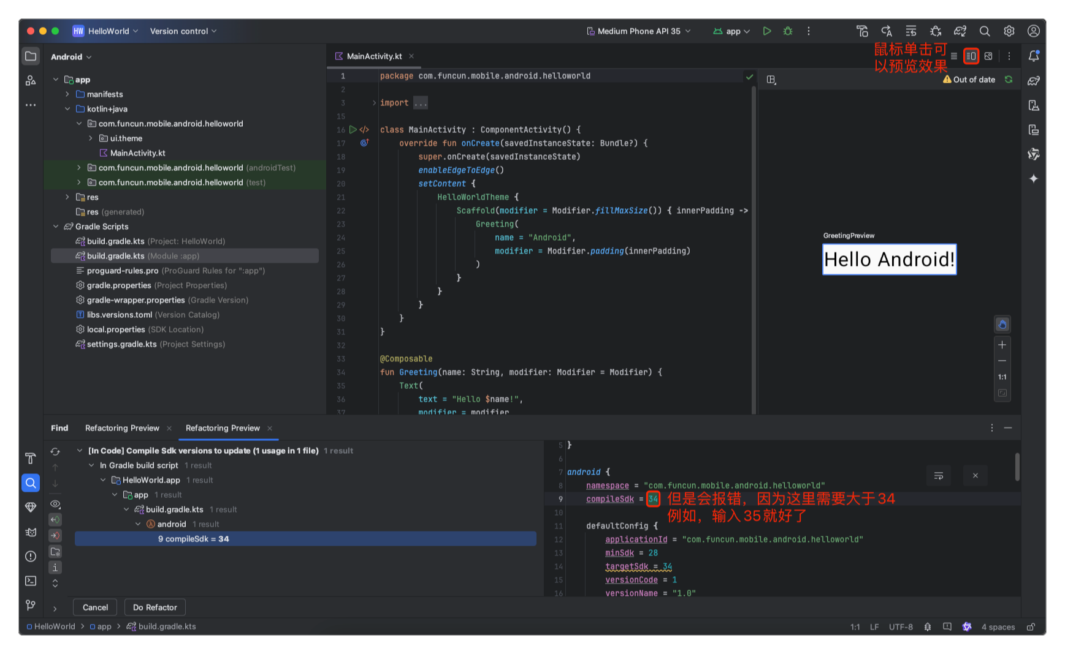The image size is (1065, 654).
Task: Show more tool windows ellipsis icon
Action: click(x=31, y=105)
